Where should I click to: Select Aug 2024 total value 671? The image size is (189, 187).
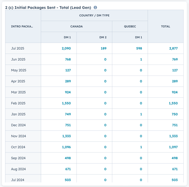click(x=175, y=169)
